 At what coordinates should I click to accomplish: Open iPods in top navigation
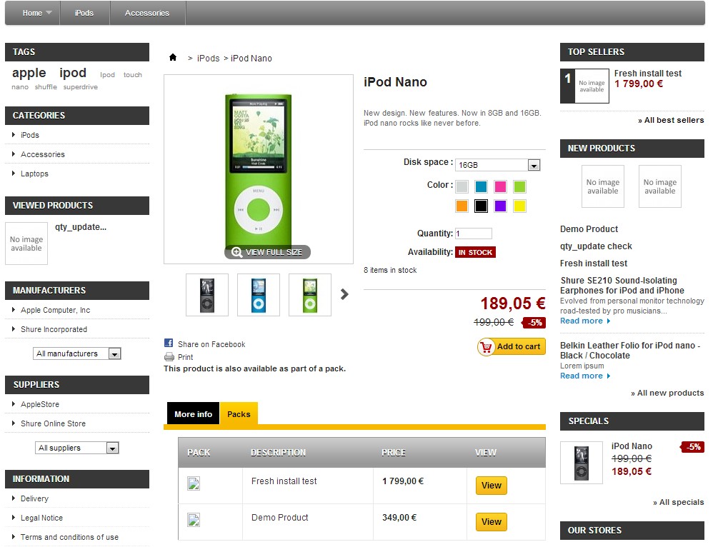[x=84, y=13]
